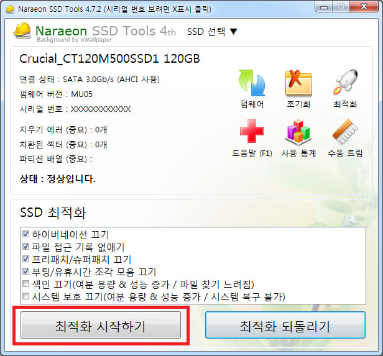Click the 최적화 되돌리기 revert button
This screenshot has height=356, width=383.
[x=285, y=325]
